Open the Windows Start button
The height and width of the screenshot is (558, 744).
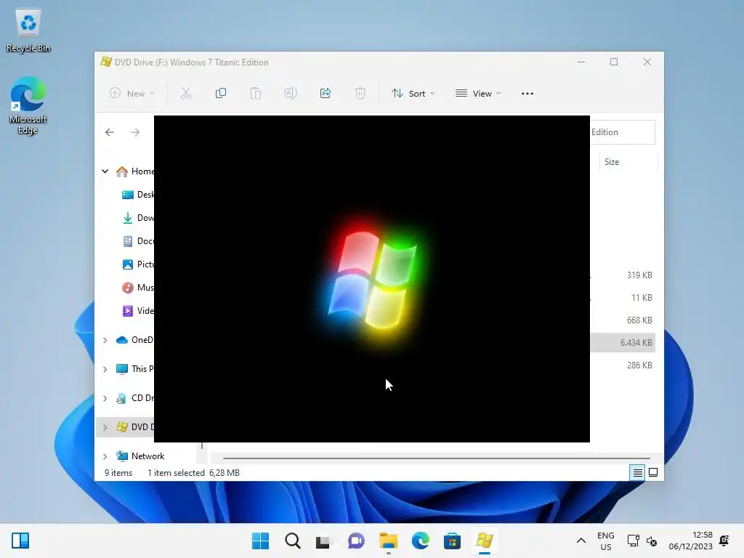[x=260, y=541]
